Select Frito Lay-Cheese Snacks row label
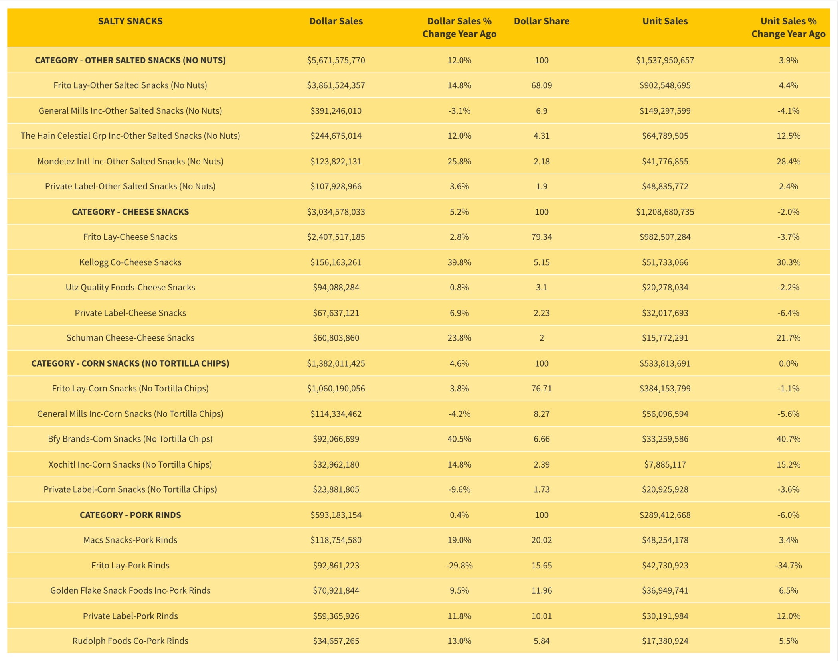 click(x=130, y=237)
